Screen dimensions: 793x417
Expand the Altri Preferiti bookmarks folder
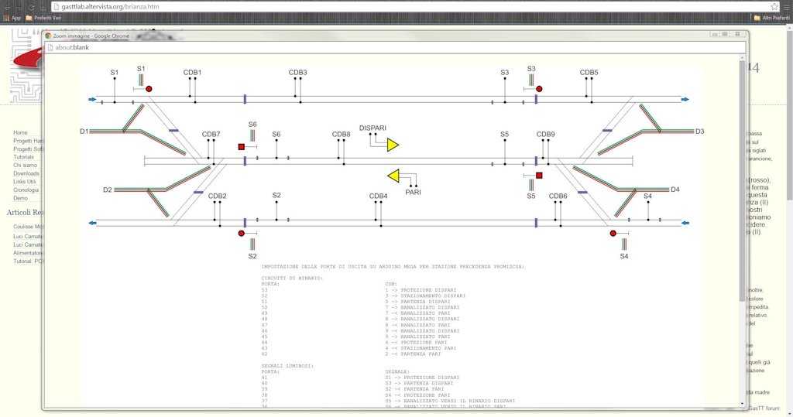(771, 18)
